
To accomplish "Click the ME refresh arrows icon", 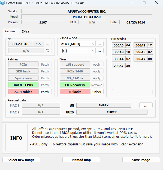I will point(48,51).
